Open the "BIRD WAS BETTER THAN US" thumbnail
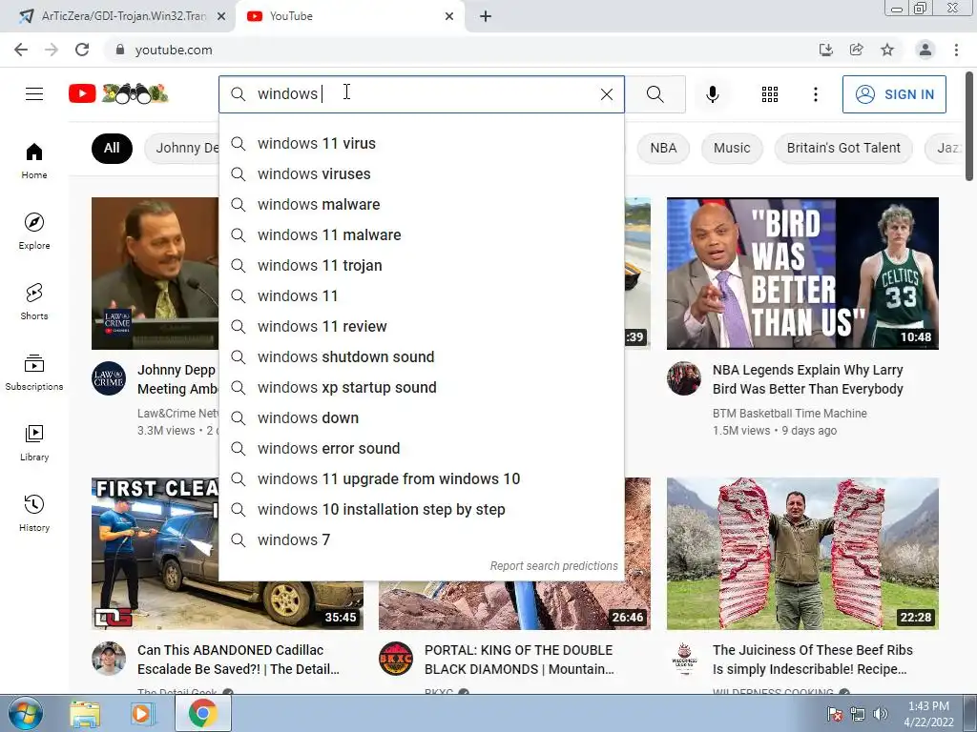This screenshot has height=732, width=977. (802, 274)
